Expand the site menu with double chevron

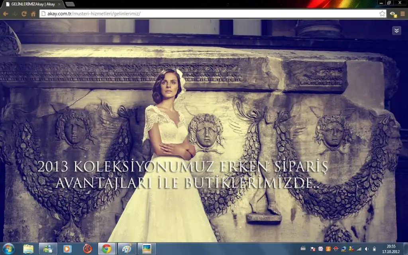[x=396, y=30]
